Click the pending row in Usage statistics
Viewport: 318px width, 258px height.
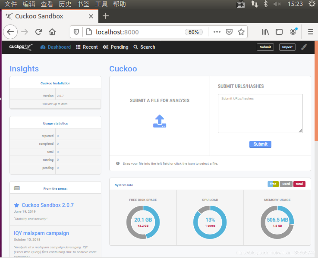(55, 168)
